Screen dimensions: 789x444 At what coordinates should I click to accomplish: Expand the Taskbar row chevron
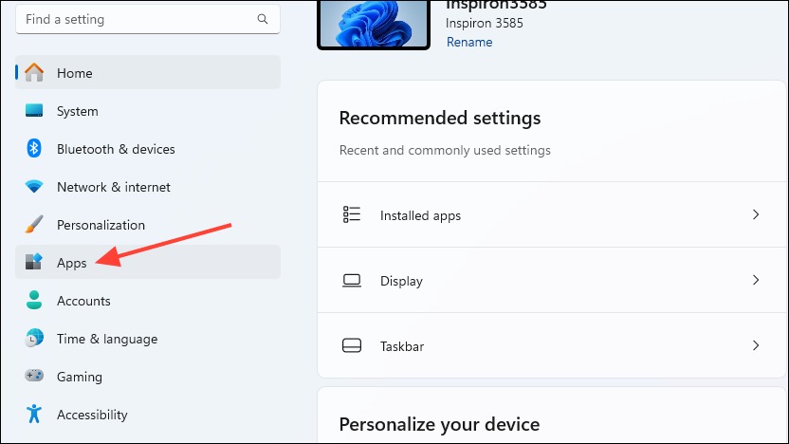[x=755, y=345]
